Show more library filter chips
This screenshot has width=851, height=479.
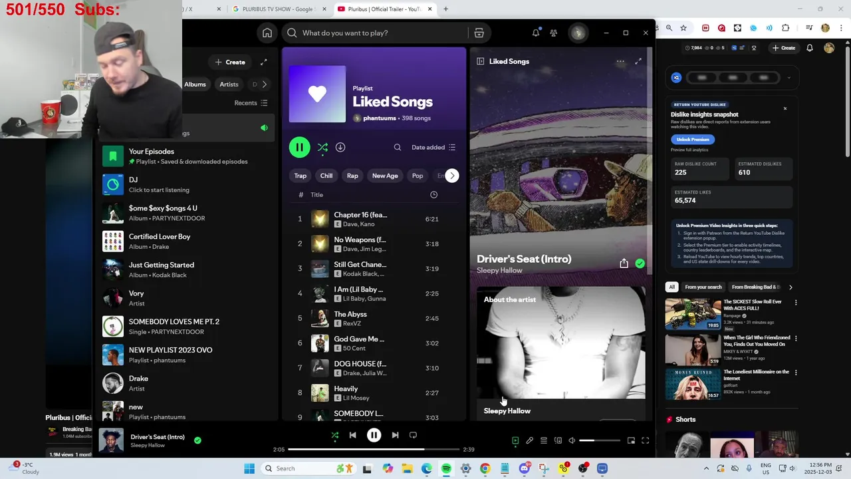coord(264,84)
